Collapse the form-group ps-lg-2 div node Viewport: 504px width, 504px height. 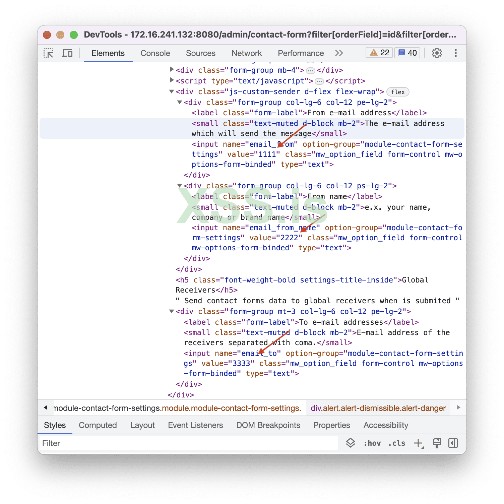[180, 186]
